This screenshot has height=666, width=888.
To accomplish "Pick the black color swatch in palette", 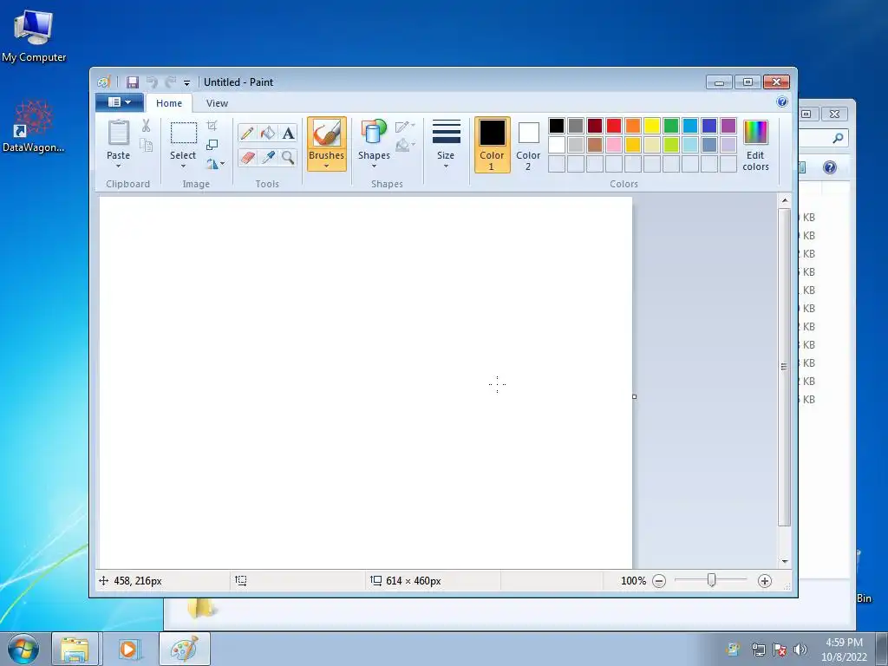I will tap(557, 126).
